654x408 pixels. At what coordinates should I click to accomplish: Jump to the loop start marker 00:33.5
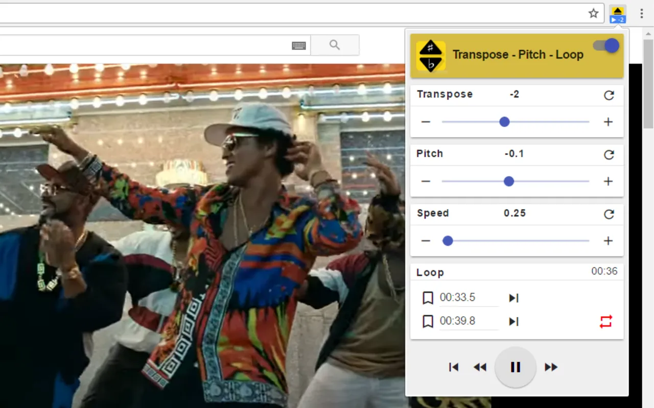click(x=513, y=297)
